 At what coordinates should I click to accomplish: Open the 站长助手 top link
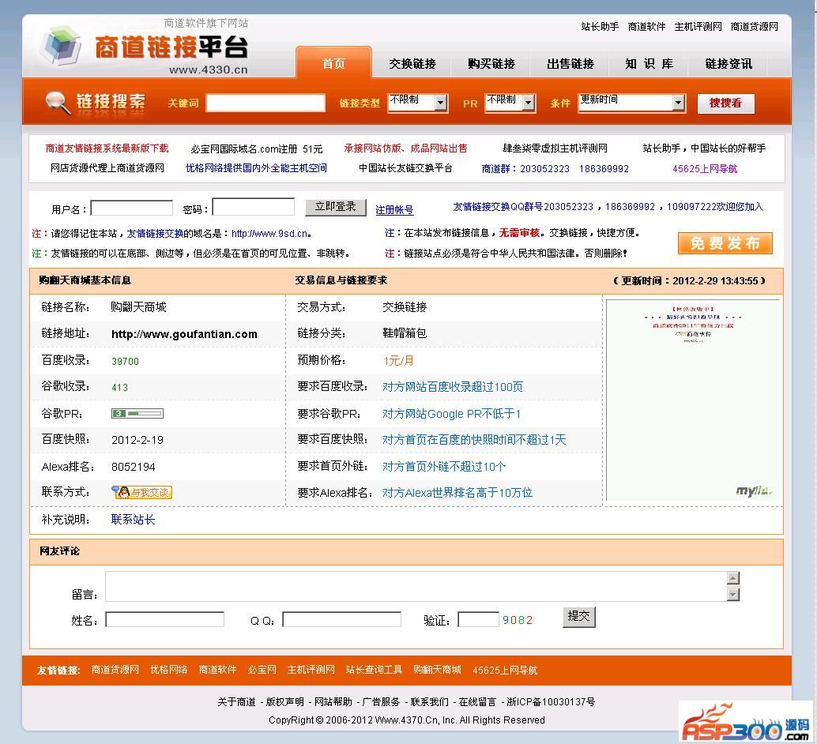[600, 27]
